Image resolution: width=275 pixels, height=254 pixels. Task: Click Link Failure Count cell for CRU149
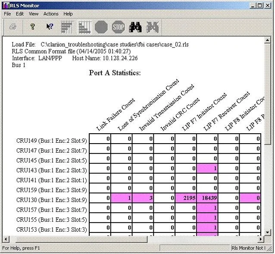pyautogui.click(x=100, y=139)
